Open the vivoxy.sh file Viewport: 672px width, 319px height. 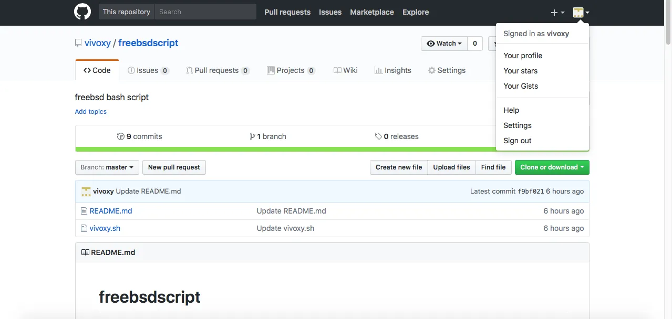click(105, 228)
